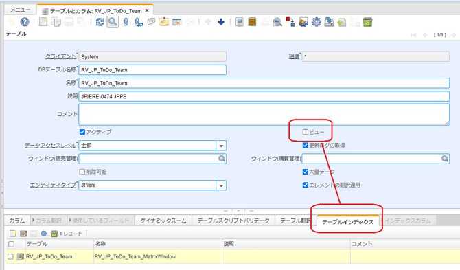The height and width of the screenshot is (270, 460).
Task: Toggle the 大量データ checkbox
Action: tap(306, 172)
